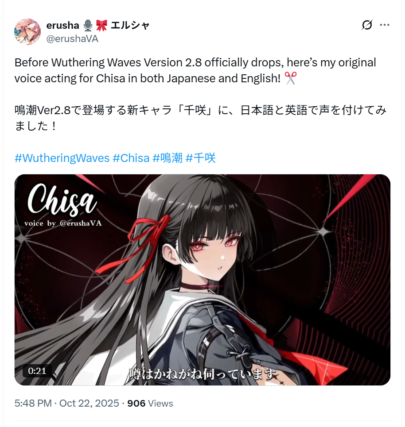Open the erusha display name link

pyautogui.click(x=98, y=25)
